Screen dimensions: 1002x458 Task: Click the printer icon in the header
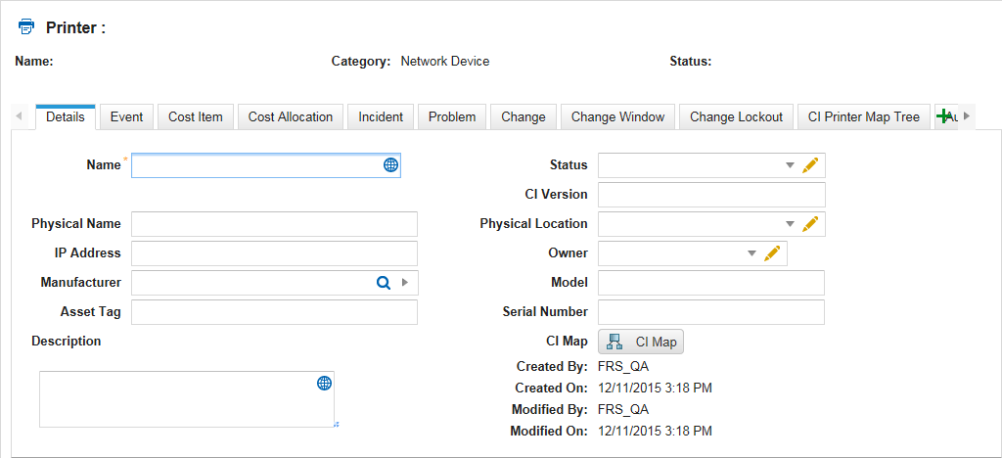pyautogui.click(x=26, y=27)
